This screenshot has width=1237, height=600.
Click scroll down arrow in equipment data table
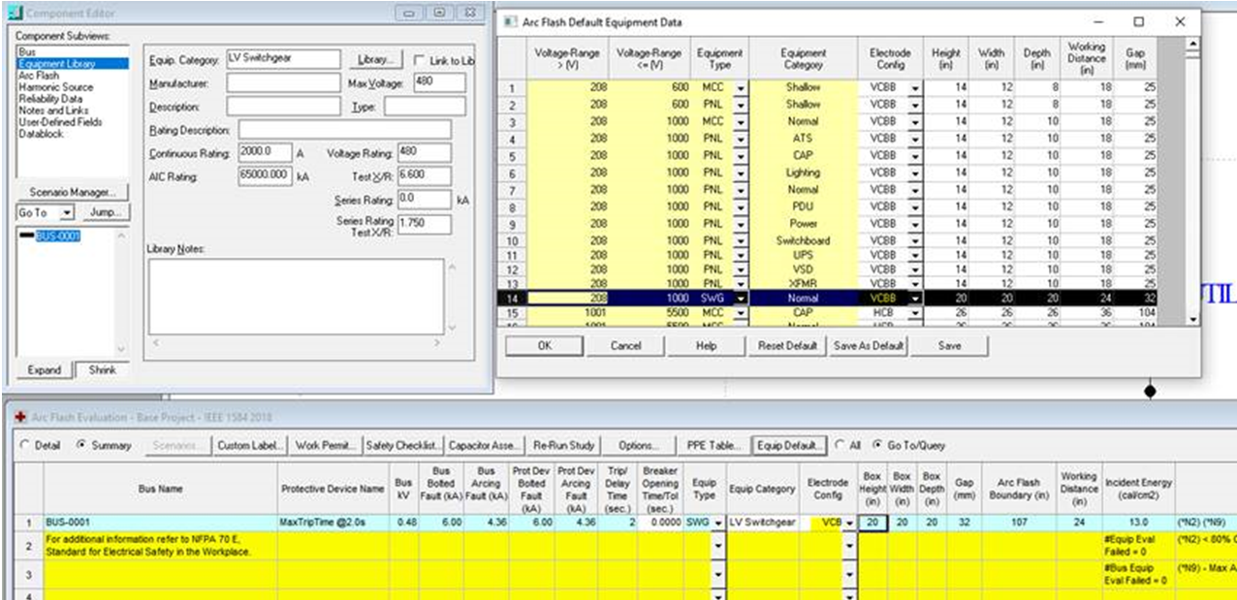tap(1192, 319)
